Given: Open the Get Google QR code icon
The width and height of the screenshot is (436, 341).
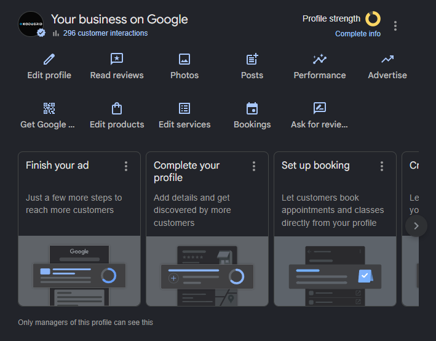Looking at the screenshot, I should 49,108.
